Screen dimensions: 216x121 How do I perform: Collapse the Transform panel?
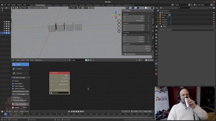(123, 11)
